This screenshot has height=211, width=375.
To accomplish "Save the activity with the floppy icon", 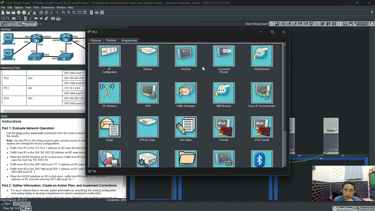I will [x=13, y=13].
